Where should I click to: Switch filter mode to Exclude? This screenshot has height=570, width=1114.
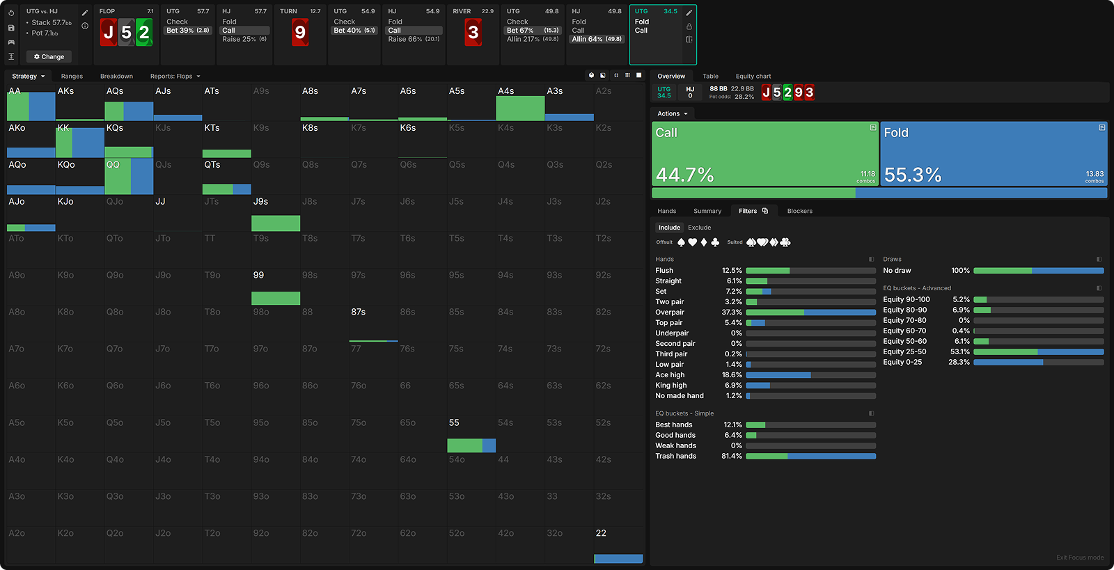pos(699,228)
